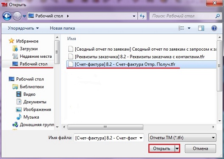Click the Back navigation arrow button
Viewport: 224px width, 159px height.
coord(7,16)
